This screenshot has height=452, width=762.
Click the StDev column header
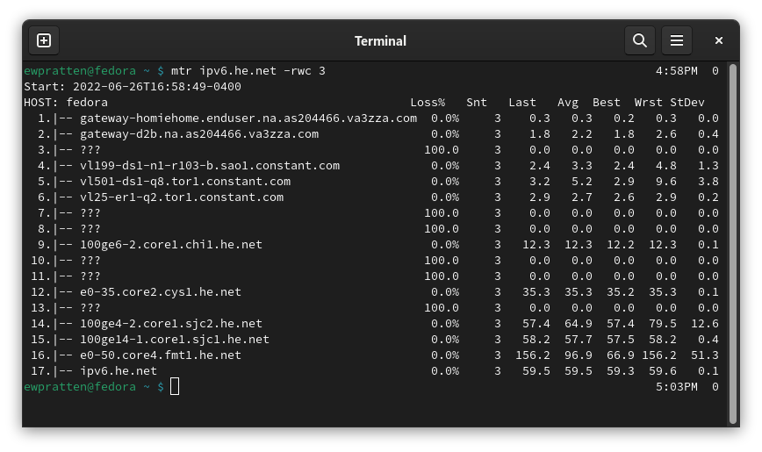687,103
